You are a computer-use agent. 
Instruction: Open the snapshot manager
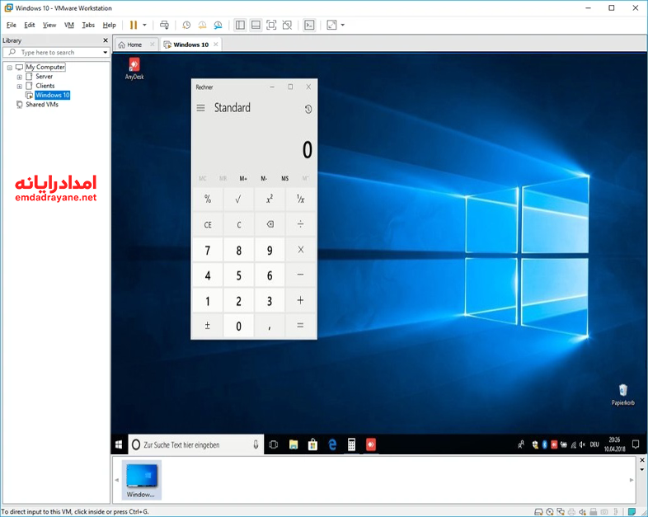tap(218, 26)
